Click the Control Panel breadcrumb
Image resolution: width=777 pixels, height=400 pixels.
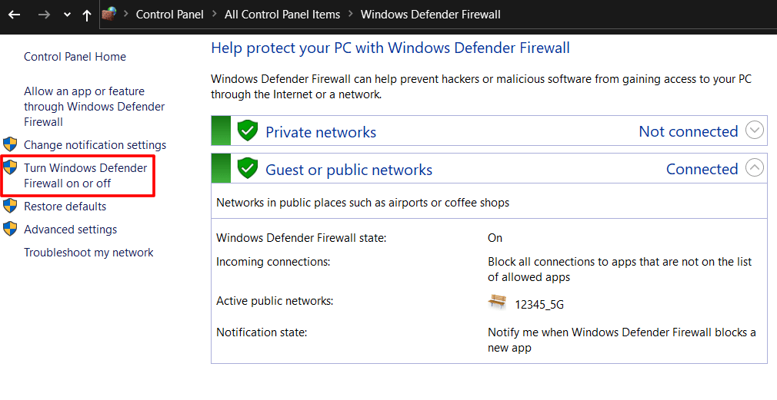[169, 15]
